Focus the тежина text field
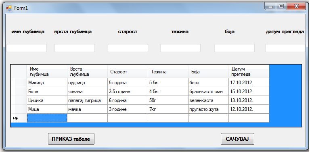The height and width of the screenshot is (152, 310). [x=180, y=48]
